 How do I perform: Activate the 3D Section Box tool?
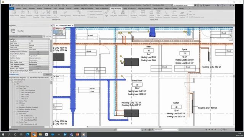[x=55, y=14]
